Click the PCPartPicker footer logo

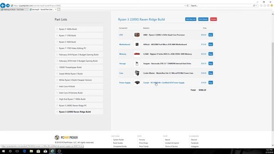tap(66, 138)
